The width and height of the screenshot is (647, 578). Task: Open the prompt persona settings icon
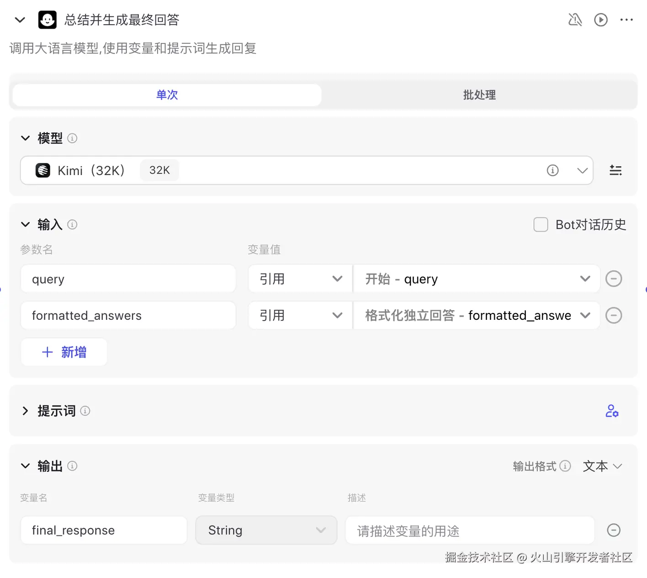coord(612,411)
